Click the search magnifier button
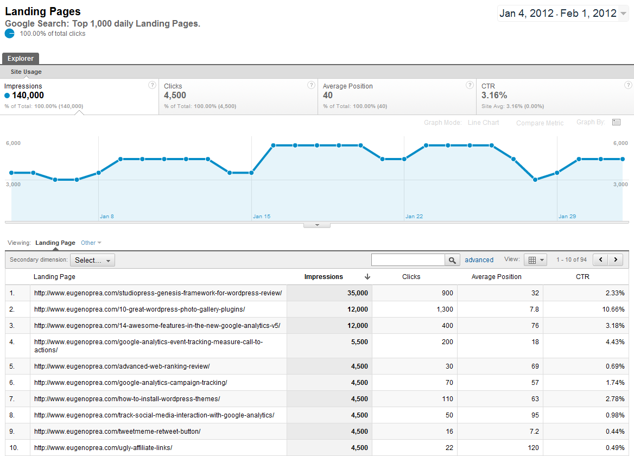This screenshot has width=634, height=456. tap(452, 260)
